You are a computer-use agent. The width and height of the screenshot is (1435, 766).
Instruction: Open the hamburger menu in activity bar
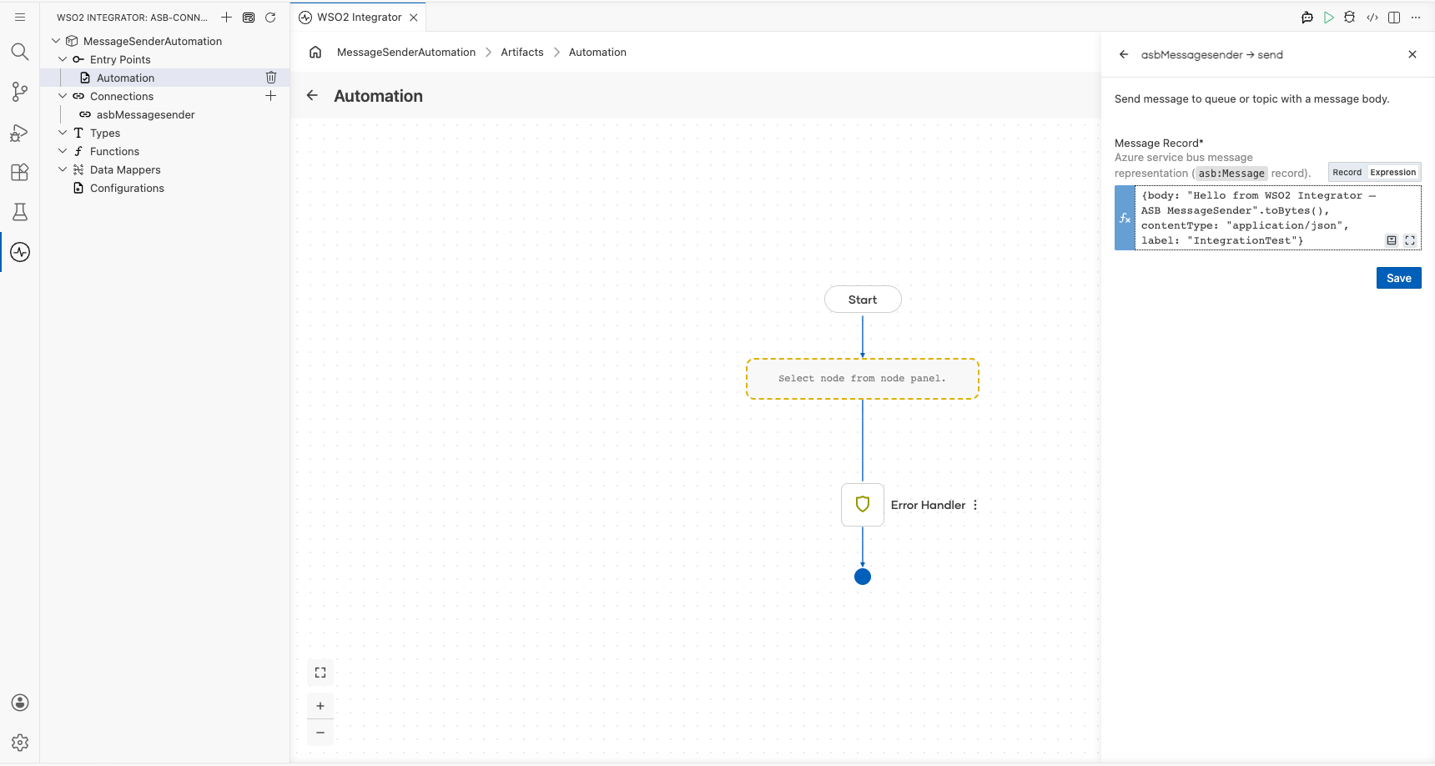(x=20, y=17)
